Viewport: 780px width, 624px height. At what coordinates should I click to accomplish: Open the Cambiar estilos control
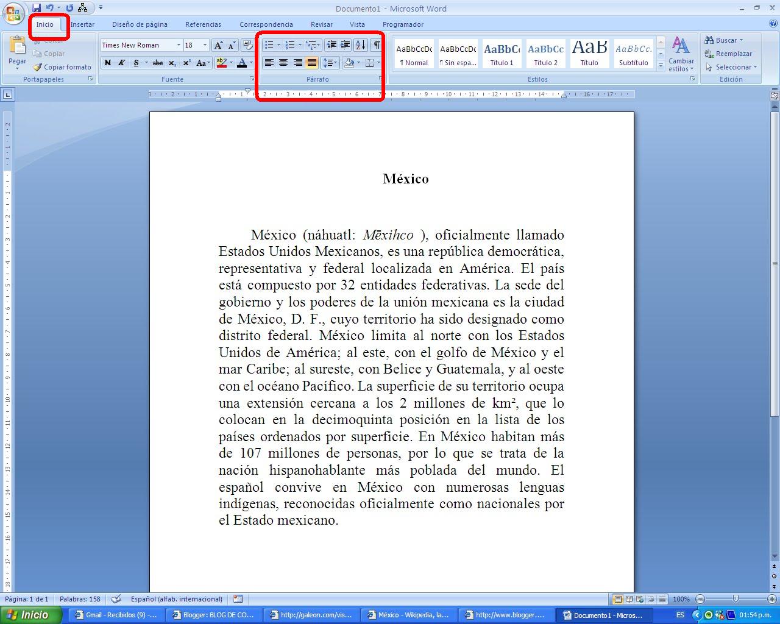click(x=681, y=55)
